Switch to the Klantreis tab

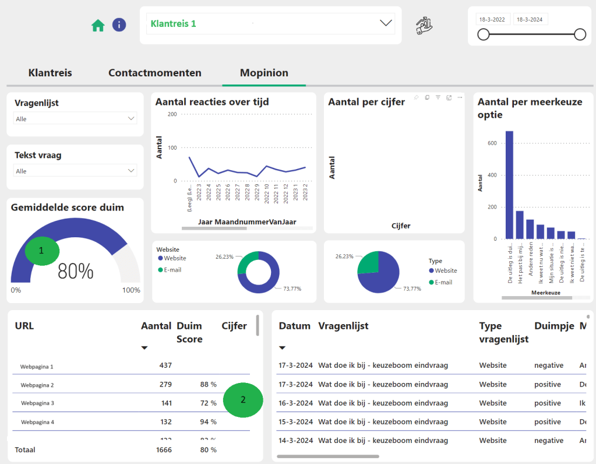[50, 73]
